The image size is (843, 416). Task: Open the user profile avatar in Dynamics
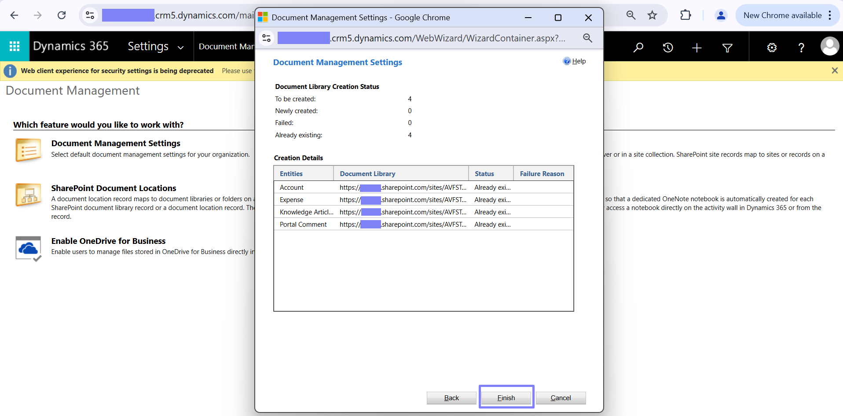830,46
